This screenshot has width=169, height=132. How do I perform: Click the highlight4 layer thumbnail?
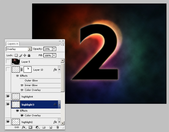[16, 96]
